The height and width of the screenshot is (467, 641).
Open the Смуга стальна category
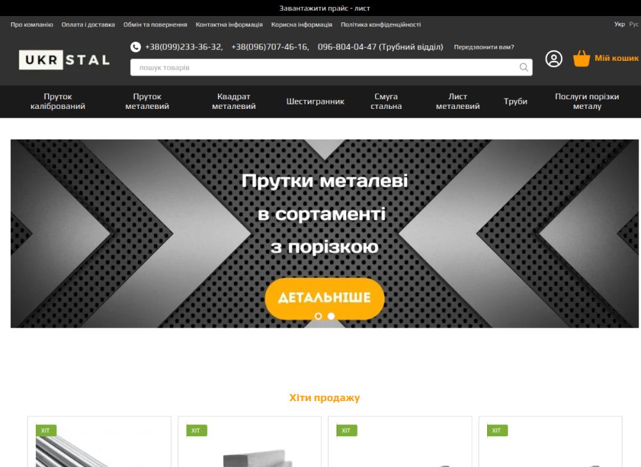386,101
